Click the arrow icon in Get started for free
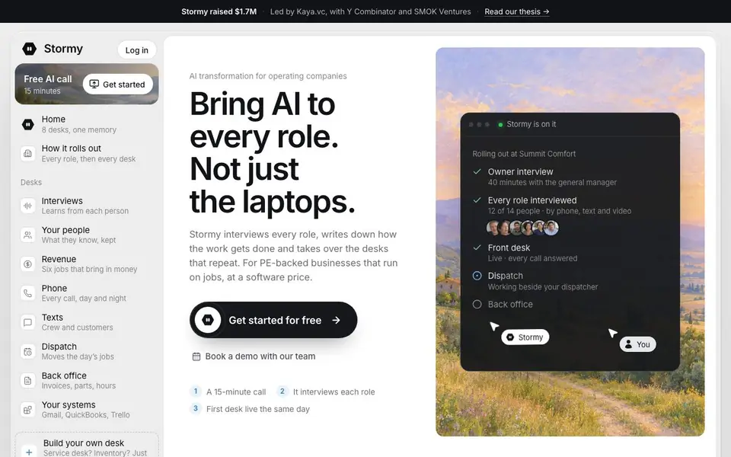This screenshot has height=457, width=731. pyautogui.click(x=336, y=321)
